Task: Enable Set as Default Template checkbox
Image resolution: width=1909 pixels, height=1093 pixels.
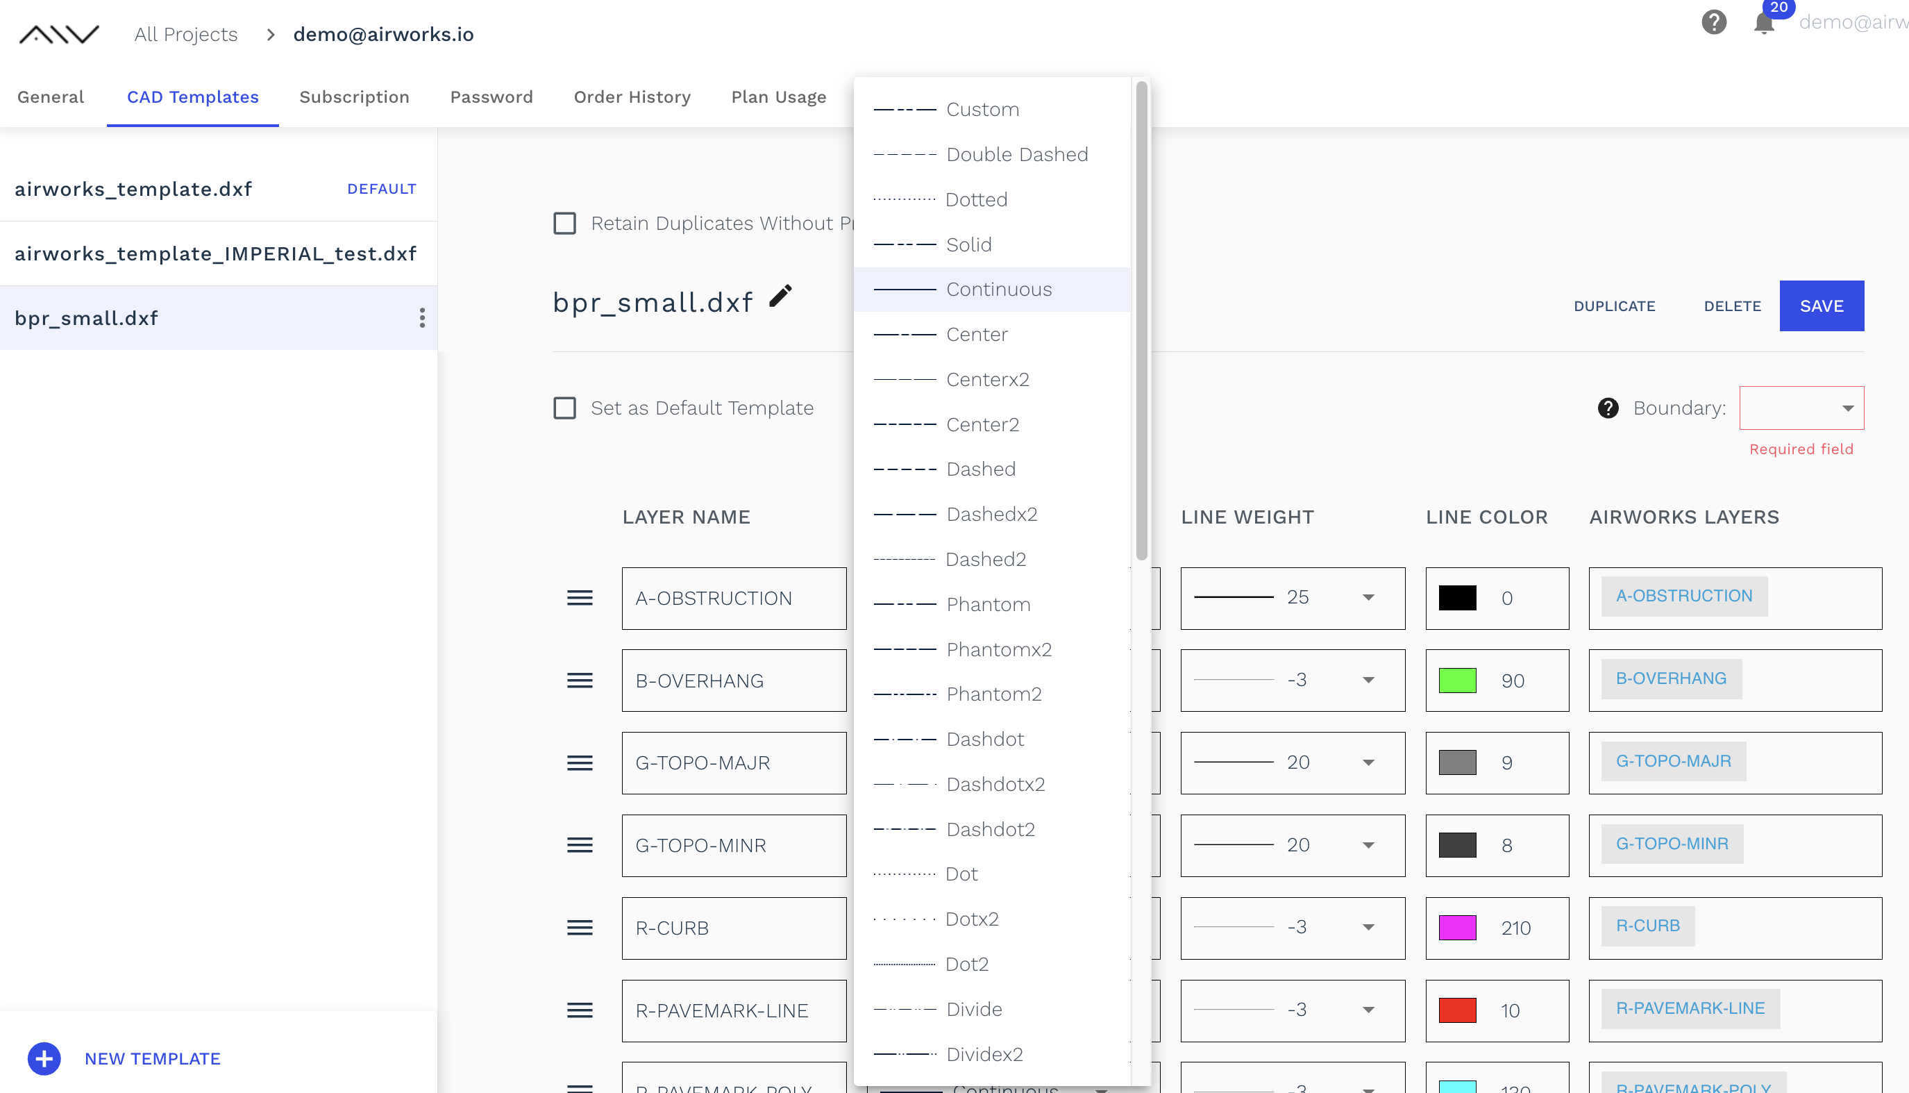Action: click(564, 408)
